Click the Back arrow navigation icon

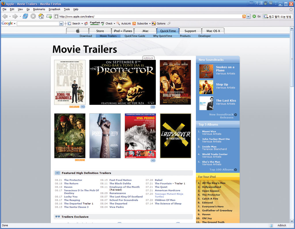pos(5,16)
